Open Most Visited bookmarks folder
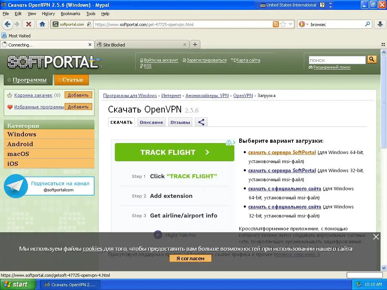 16,36
